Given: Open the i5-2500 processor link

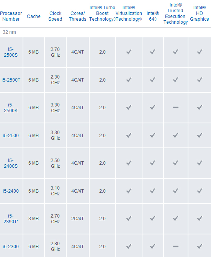Looking at the screenshot, I should pyautogui.click(x=11, y=136).
